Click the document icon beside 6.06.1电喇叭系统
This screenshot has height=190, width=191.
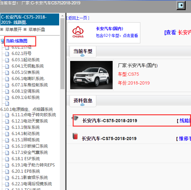pyautogui.click(x=7, y=79)
